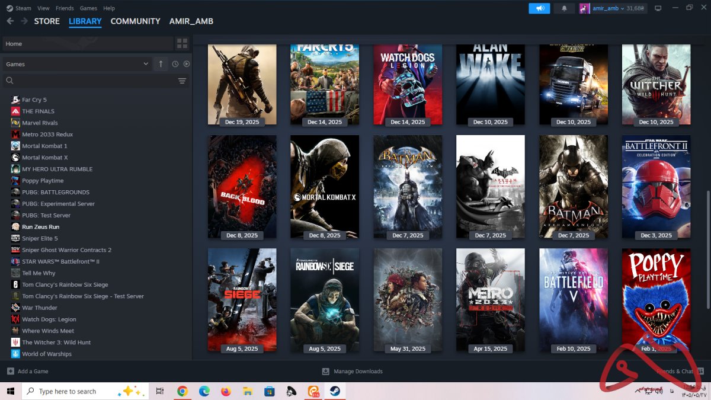Toggle the collections grid view icon

pyautogui.click(x=182, y=43)
